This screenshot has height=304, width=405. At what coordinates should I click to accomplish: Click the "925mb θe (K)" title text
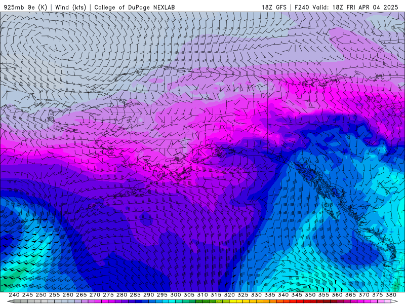26,7
